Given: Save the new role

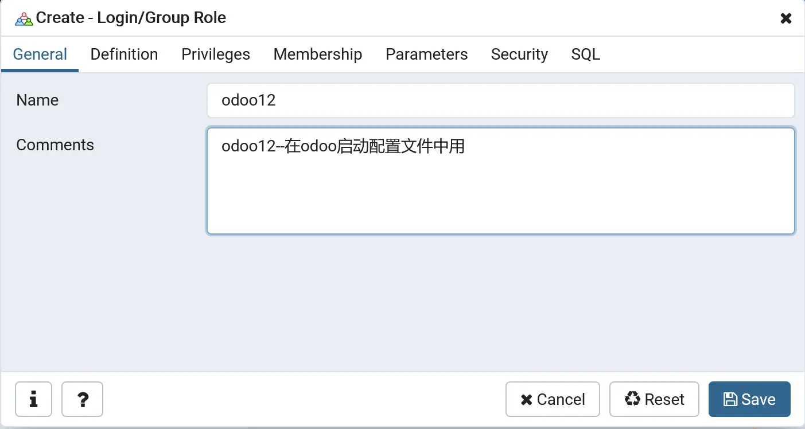Looking at the screenshot, I should pos(749,399).
